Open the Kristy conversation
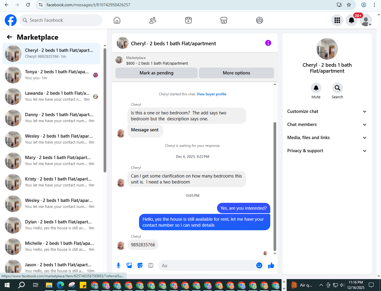381x291 pixels. point(51,182)
